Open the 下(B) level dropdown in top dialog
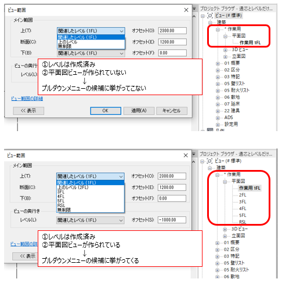Screen dimensions: 282x286 [91, 53]
